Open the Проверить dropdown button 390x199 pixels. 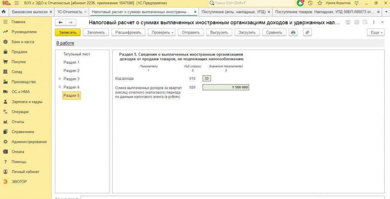pyautogui.click(x=161, y=33)
